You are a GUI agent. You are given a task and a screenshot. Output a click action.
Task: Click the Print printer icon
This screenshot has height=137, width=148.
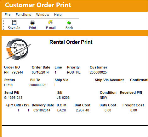point(32,22)
